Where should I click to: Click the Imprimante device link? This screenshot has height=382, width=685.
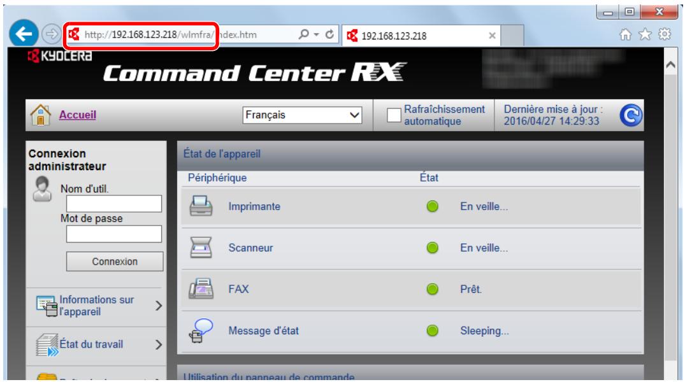pos(254,206)
